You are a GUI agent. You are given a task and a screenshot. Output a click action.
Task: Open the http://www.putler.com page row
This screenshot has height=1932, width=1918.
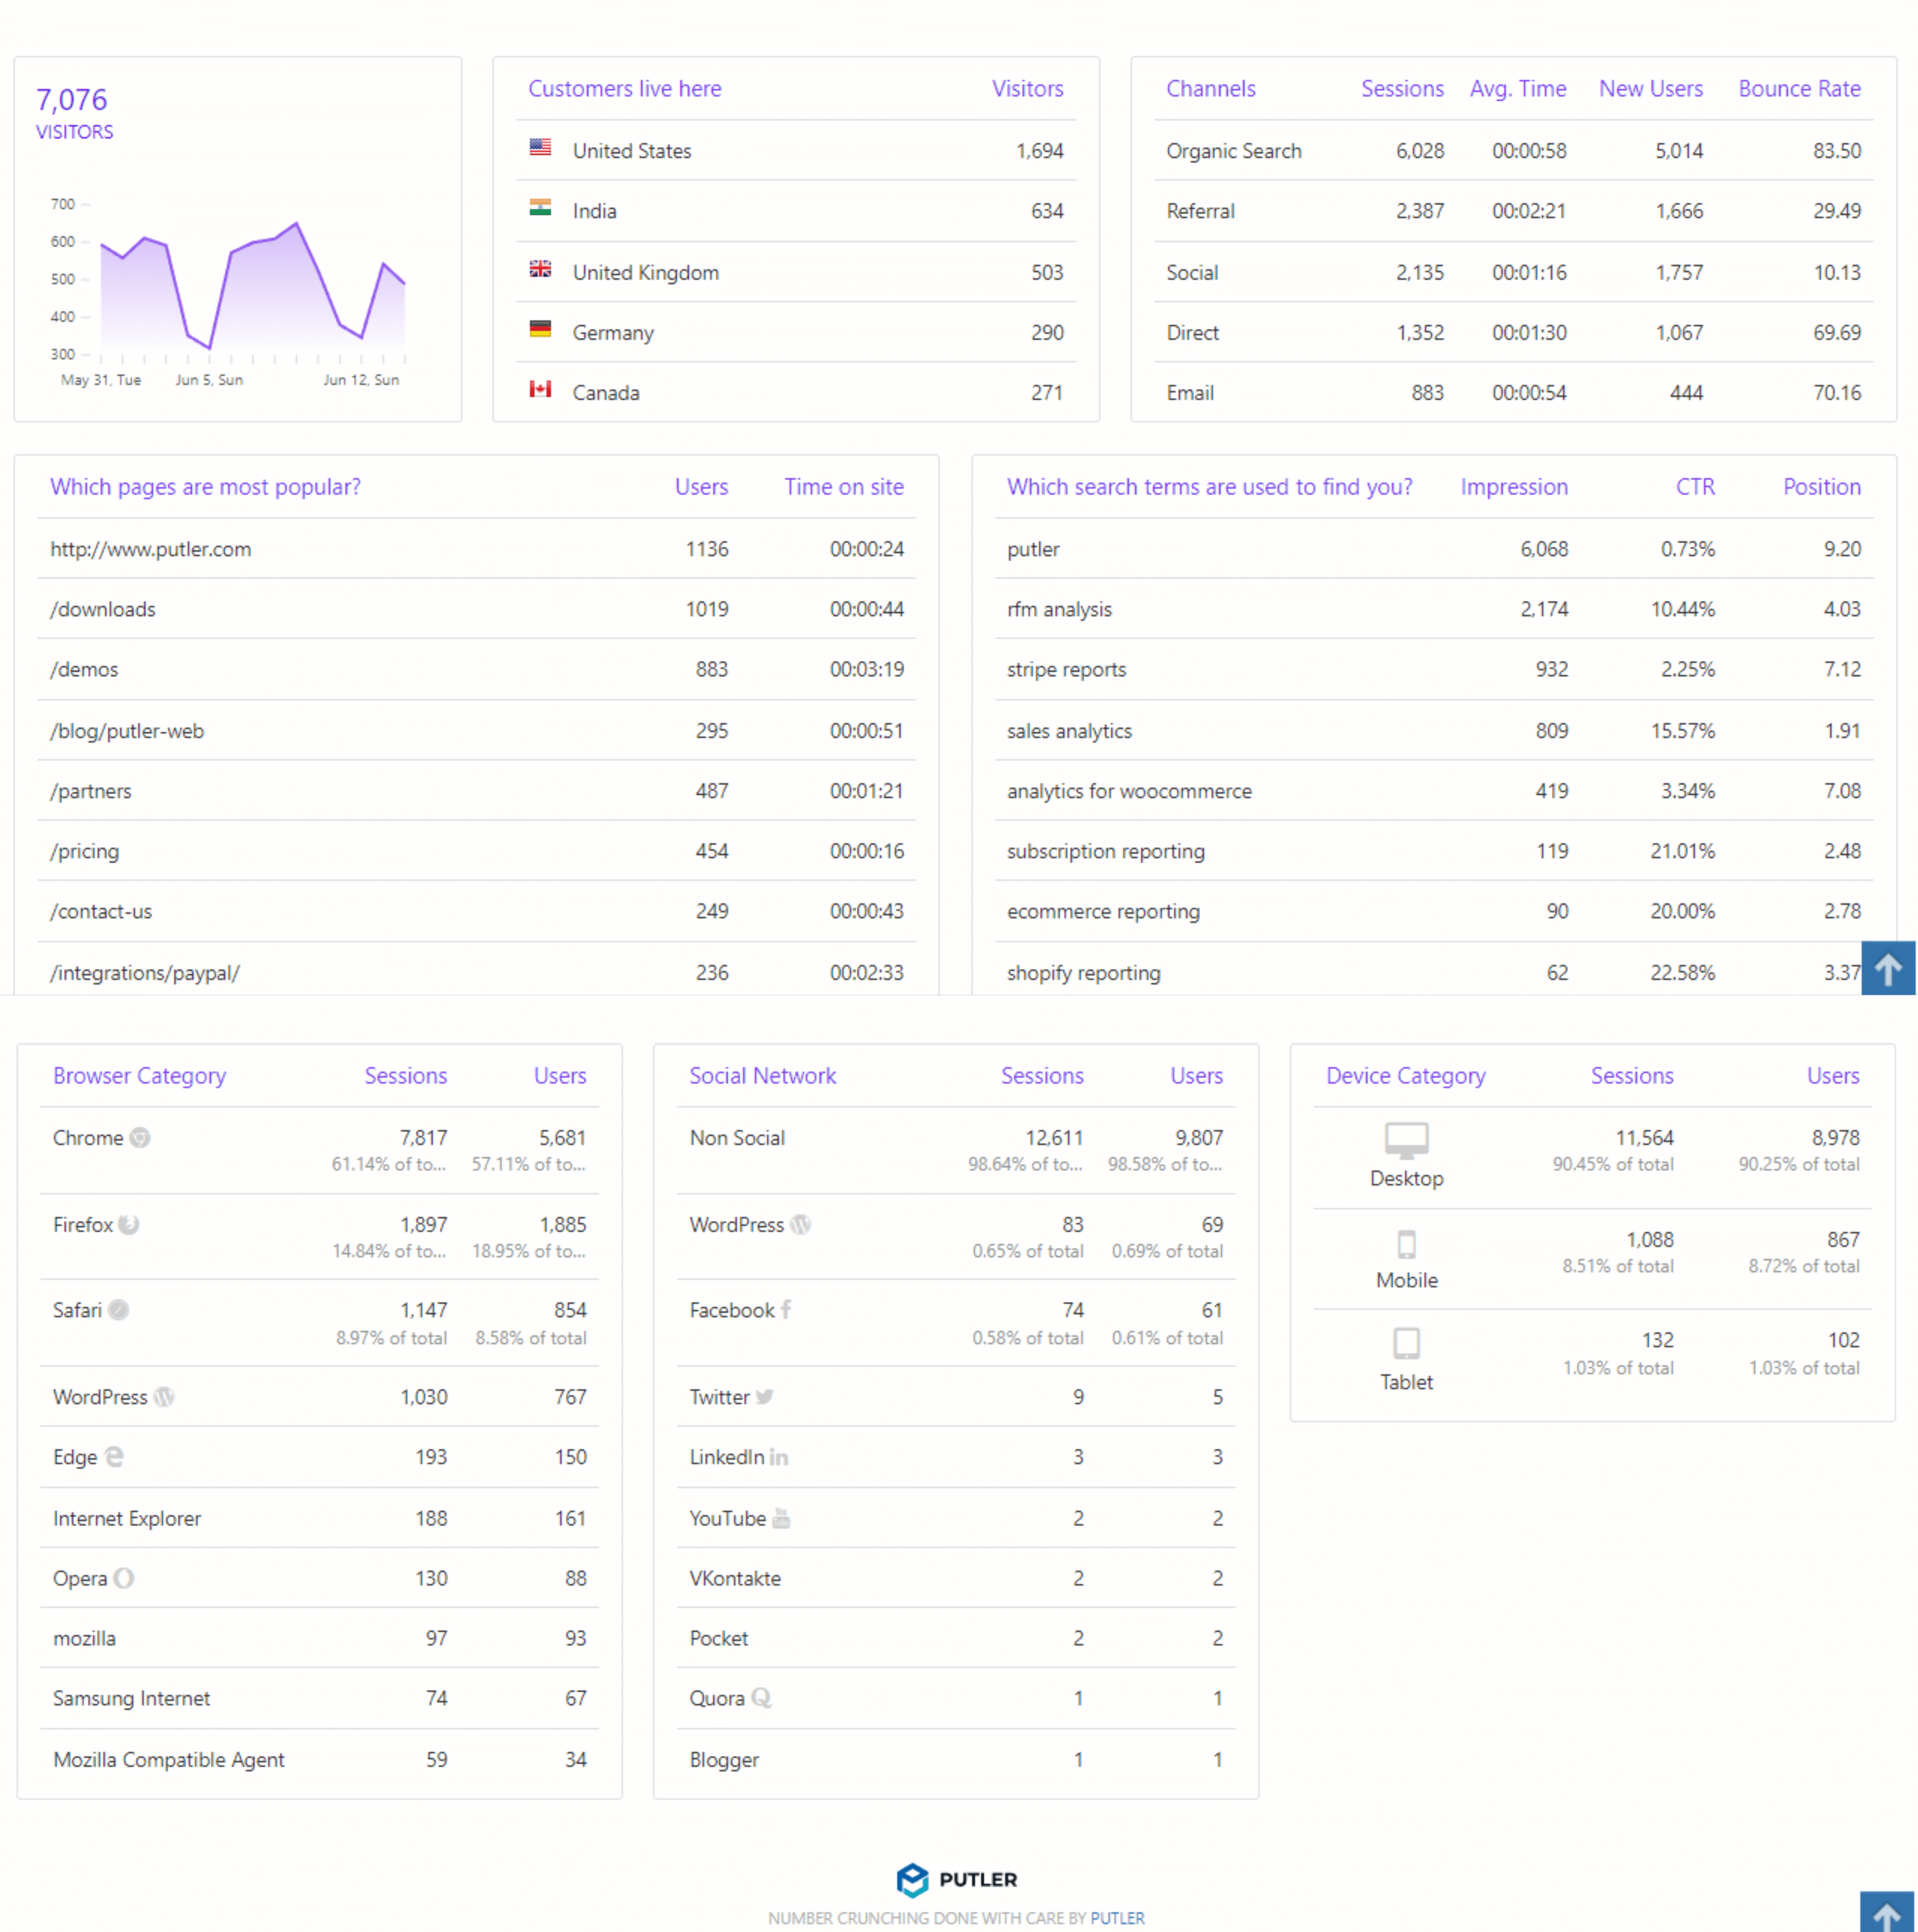[476, 548]
